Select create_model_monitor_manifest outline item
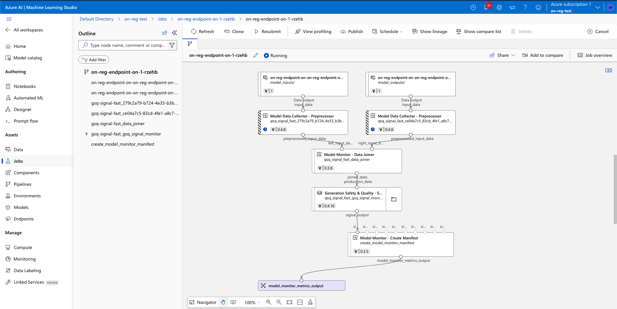617x309 pixels. pos(123,144)
